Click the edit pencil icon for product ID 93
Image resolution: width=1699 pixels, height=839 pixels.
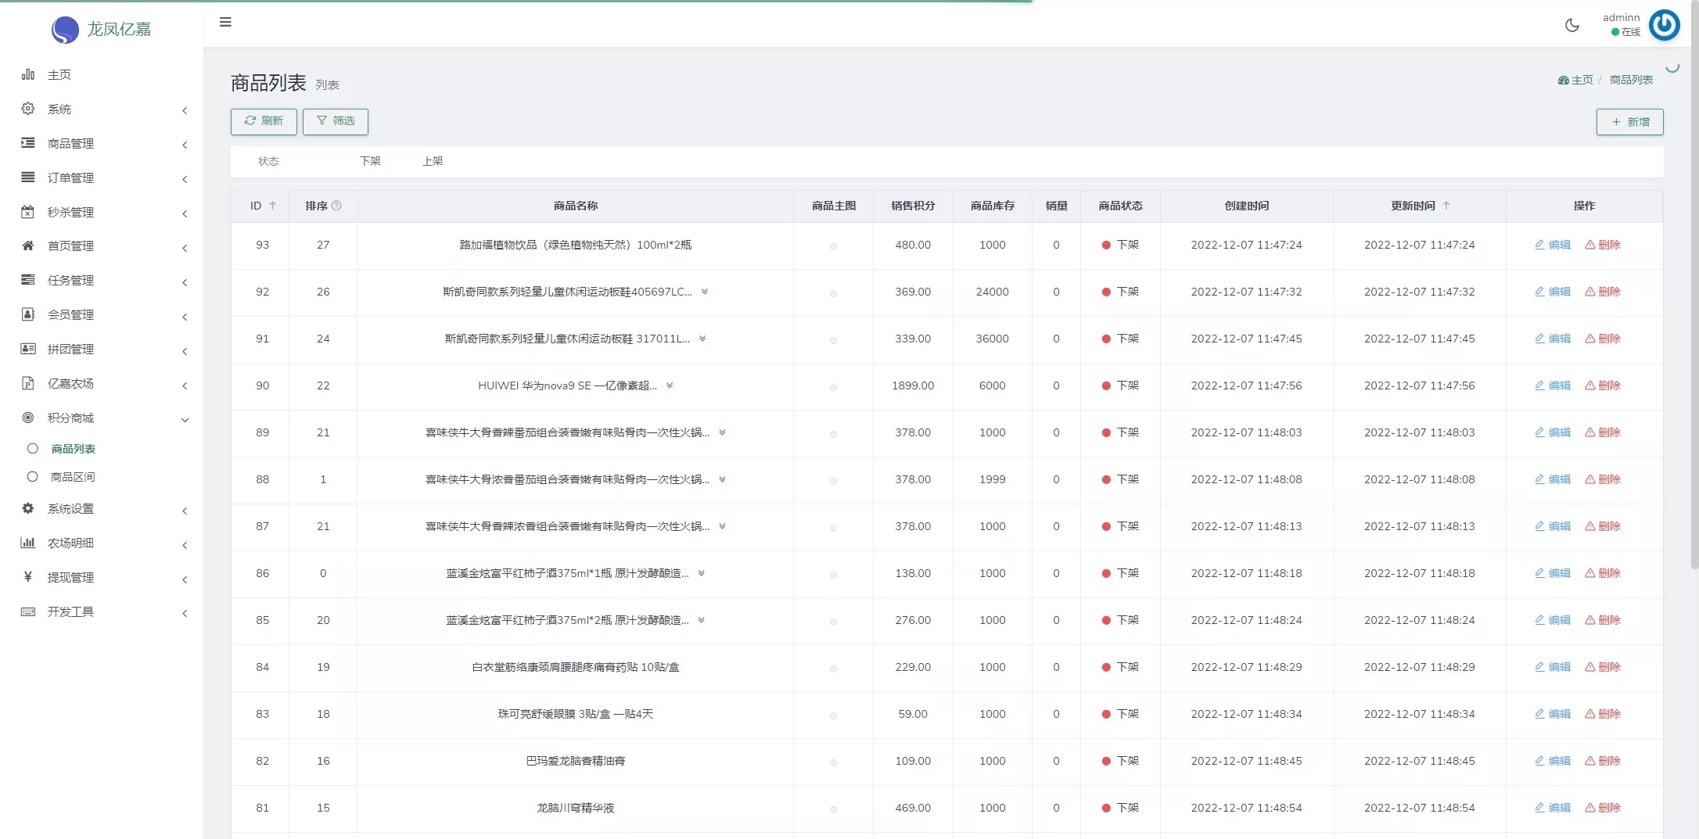[1539, 245]
